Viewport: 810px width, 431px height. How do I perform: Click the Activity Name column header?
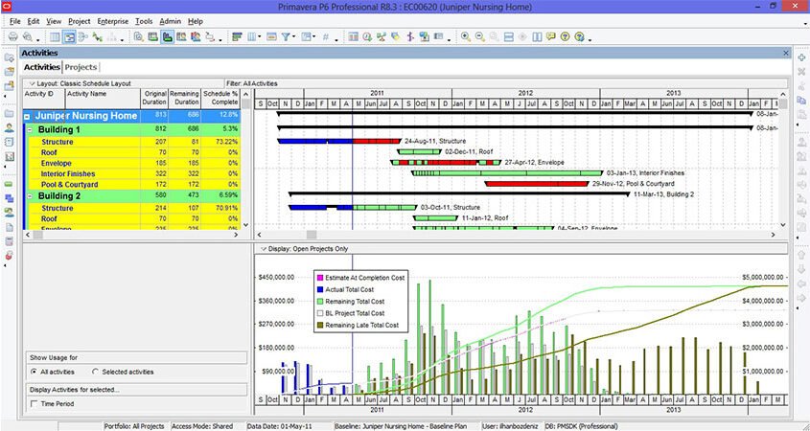click(103, 98)
